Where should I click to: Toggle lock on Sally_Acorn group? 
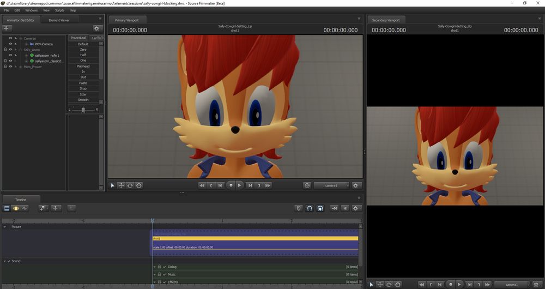(x=5, y=50)
